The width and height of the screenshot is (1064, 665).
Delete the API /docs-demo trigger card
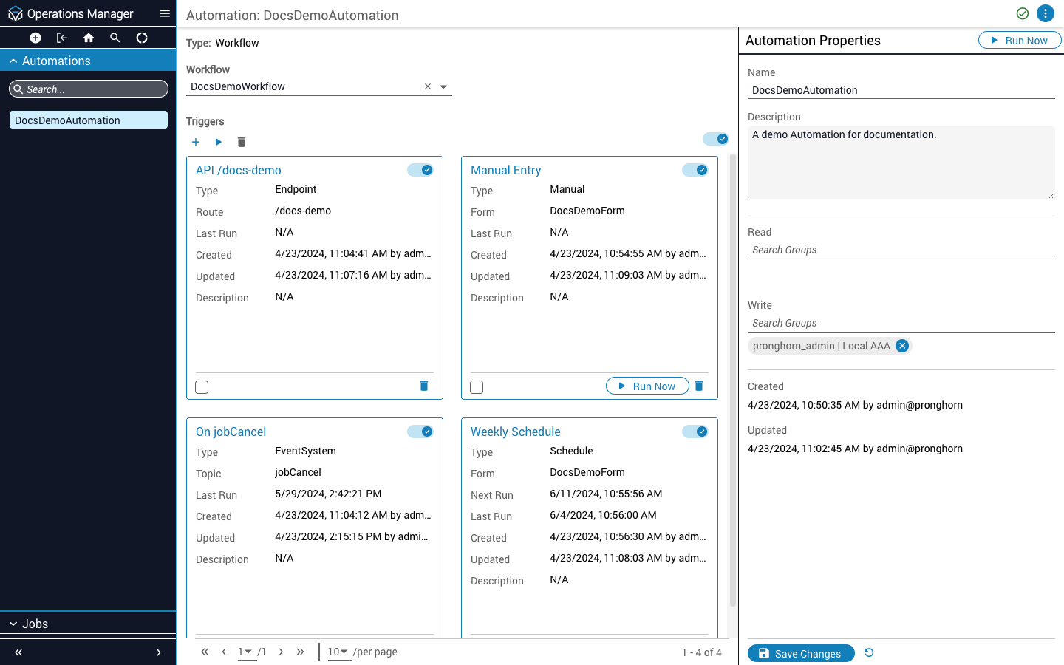pos(424,386)
